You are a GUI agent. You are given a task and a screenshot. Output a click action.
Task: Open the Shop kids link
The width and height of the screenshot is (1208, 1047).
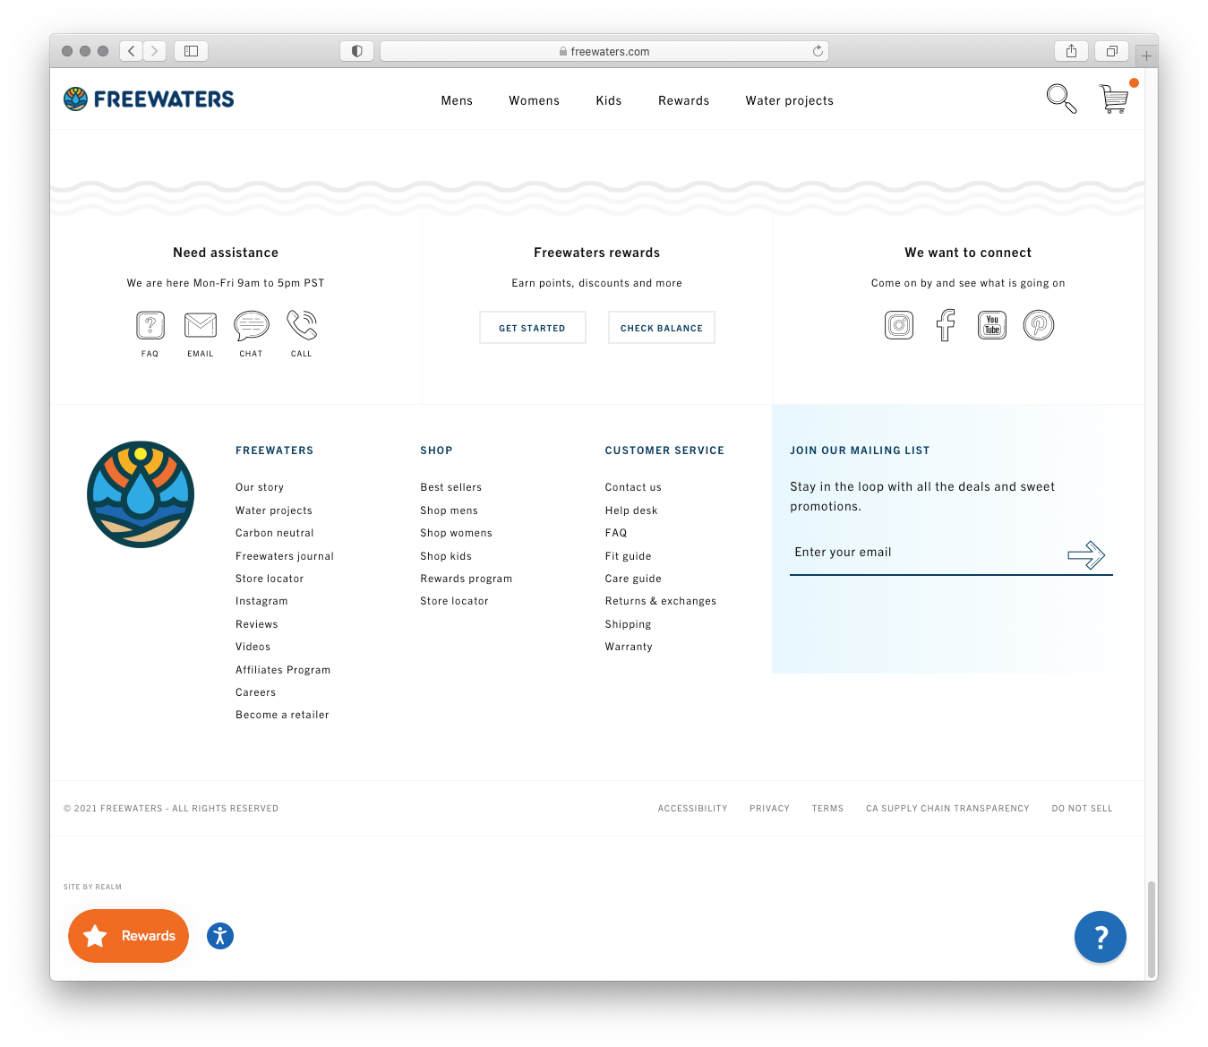pos(446,556)
